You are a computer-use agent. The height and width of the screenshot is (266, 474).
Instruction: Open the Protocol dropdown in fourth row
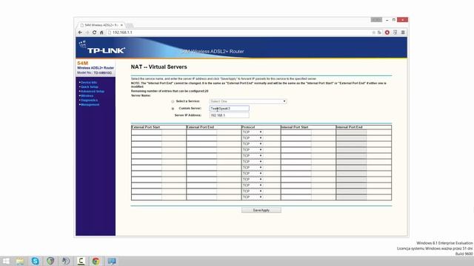click(x=252, y=150)
